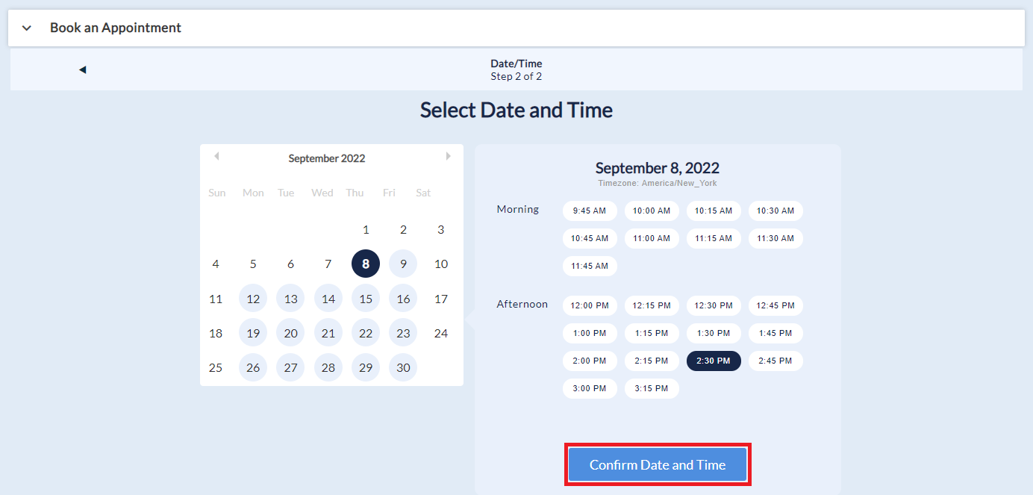This screenshot has width=1033, height=495.
Task: Choose September 22 on the calendar
Action: (x=366, y=333)
